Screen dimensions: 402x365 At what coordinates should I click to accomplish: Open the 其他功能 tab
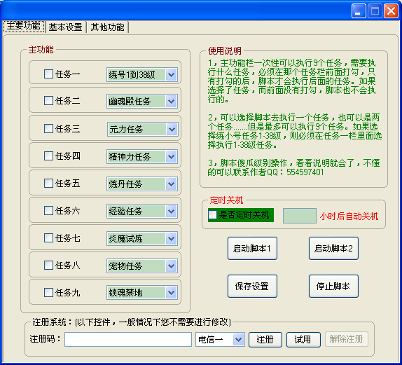[107, 27]
